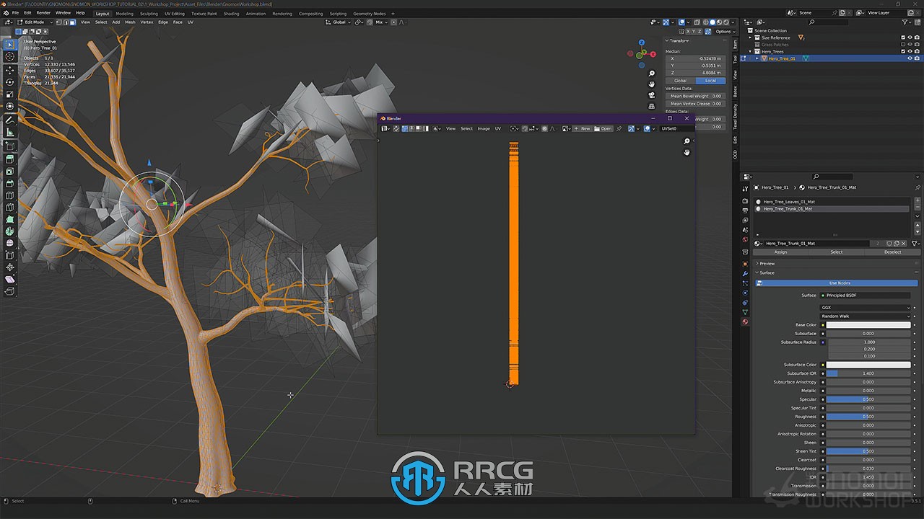Open the Mesh menu in viewport header
This screenshot has height=519, width=924.
pyautogui.click(x=130, y=22)
